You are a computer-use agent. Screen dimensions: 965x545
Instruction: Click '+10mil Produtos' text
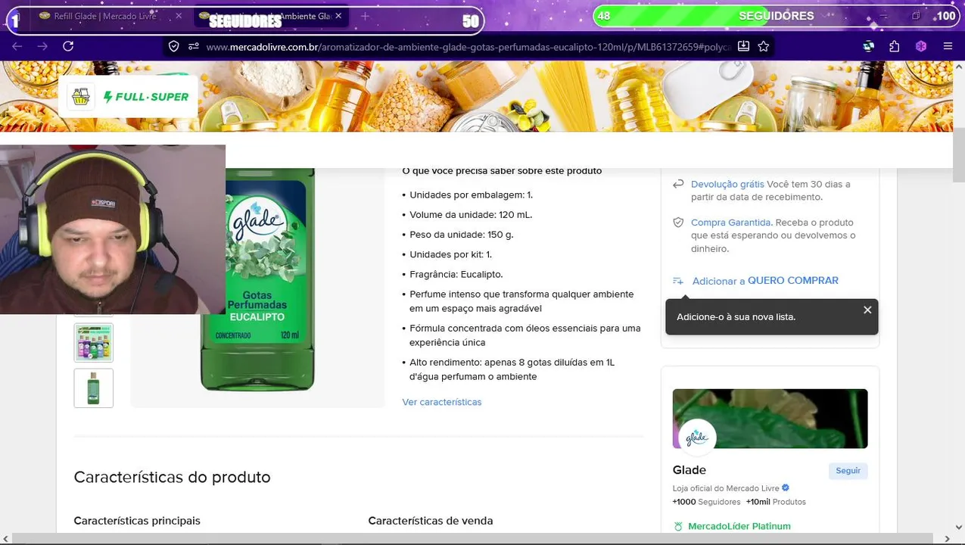click(776, 502)
